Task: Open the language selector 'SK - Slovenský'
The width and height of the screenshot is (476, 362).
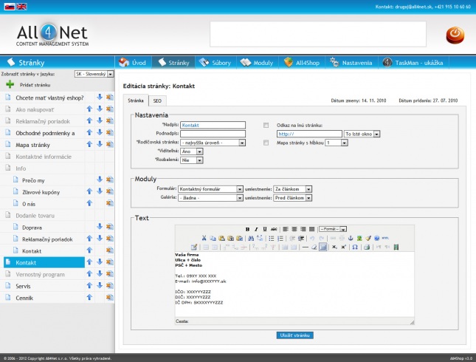Action: (x=94, y=74)
